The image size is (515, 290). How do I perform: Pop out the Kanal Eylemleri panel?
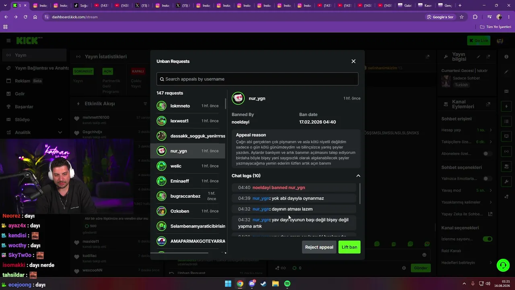[488, 104]
